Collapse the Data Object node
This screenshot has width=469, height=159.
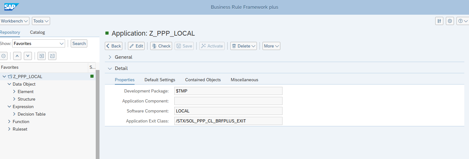tap(9, 84)
